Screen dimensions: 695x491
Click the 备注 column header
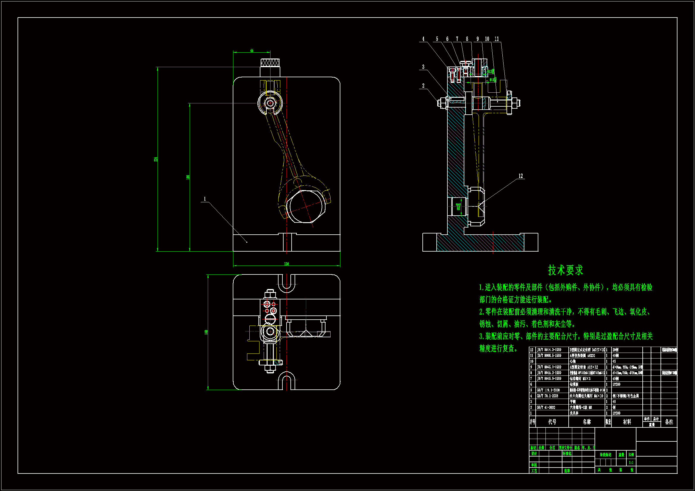(x=669, y=422)
